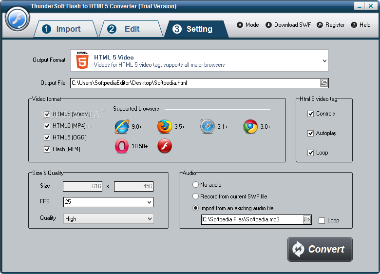The image size is (380, 274).
Task: Open Download SWF menu item
Action: click(x=288, y=25)
